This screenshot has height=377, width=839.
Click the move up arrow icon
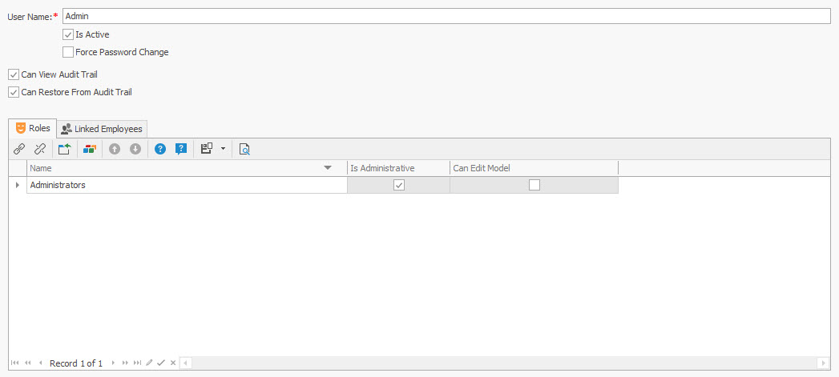pos(115,149)
